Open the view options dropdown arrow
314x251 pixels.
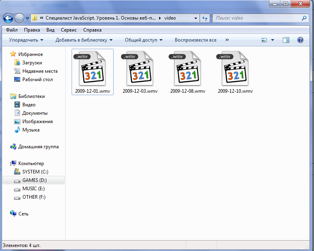pyautogui.click(x=272, y=40)
